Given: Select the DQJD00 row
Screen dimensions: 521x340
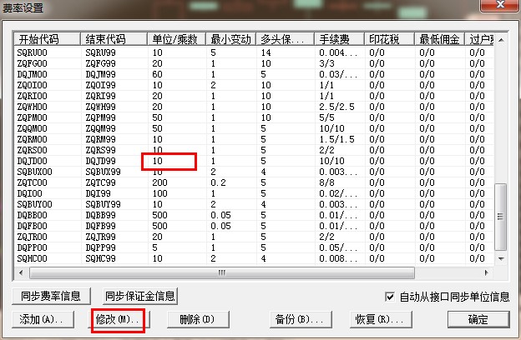Looking at the screenshot, I should 254,161.
